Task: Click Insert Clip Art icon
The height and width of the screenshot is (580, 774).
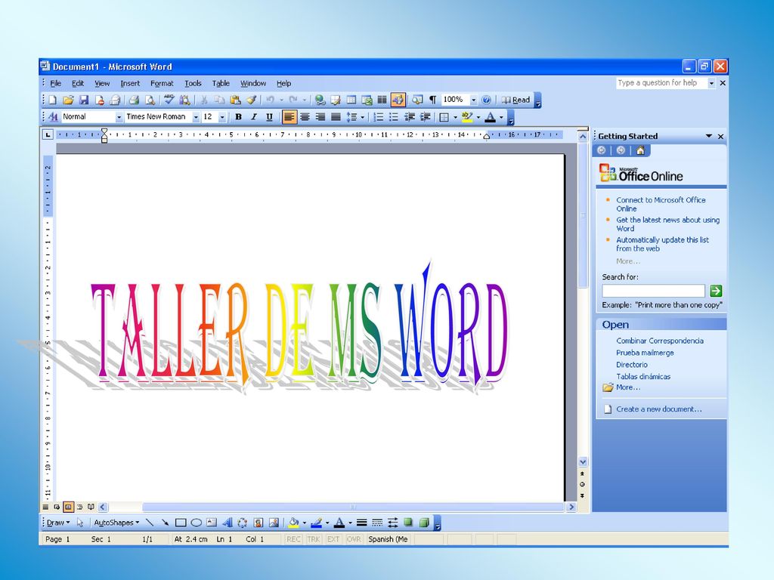Action: click(259, 523)
